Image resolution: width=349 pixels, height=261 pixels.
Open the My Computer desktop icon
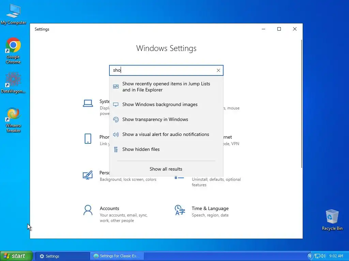point(13,14)
